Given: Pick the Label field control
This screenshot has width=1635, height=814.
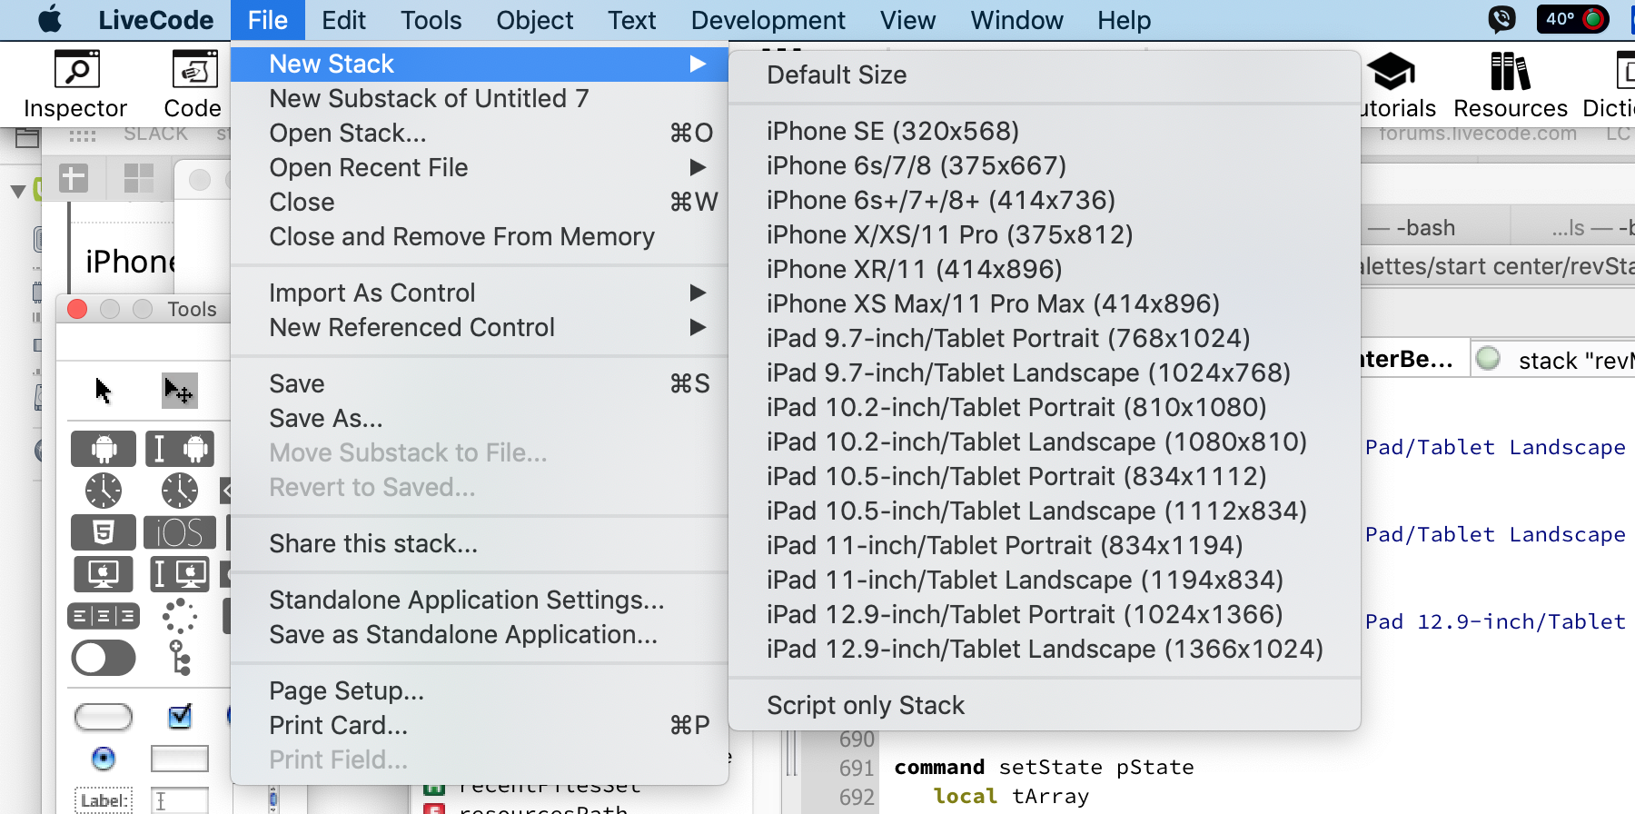Looking at the screenshot, I should (x=104, y=800).
